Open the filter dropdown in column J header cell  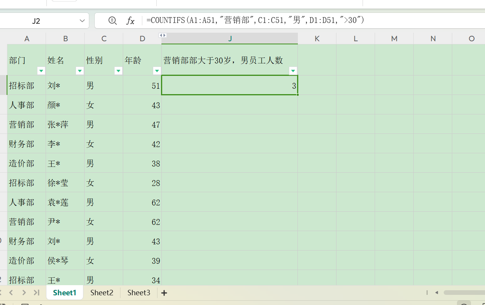293,71
